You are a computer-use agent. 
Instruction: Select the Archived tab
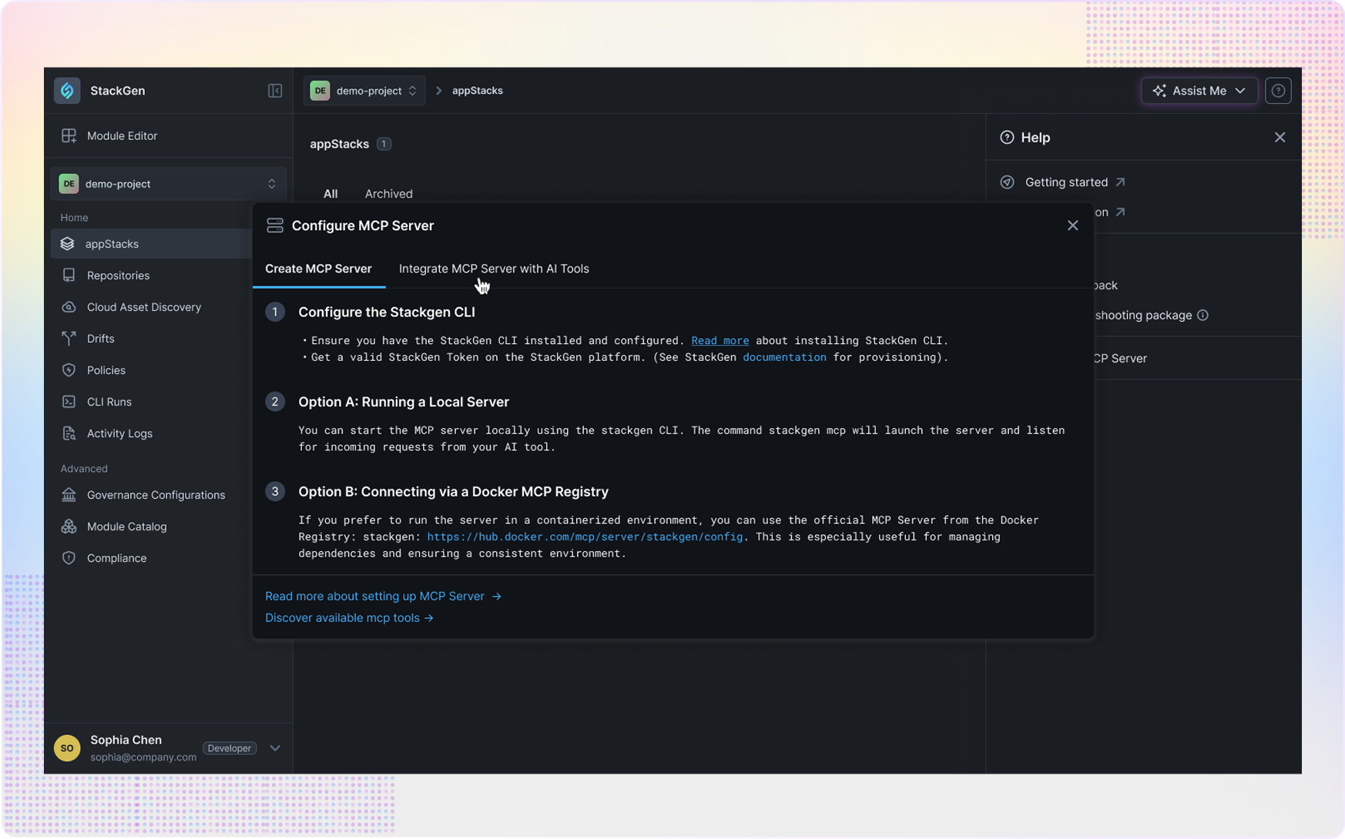(x=388, y=194)
